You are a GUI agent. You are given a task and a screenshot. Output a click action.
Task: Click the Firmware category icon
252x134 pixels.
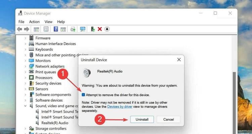tap(31, 38)
